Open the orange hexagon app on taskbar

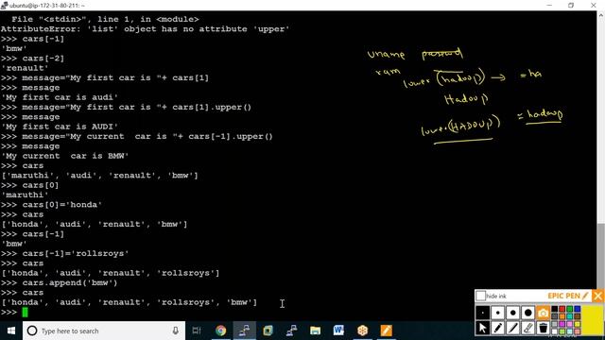[362, 331]
